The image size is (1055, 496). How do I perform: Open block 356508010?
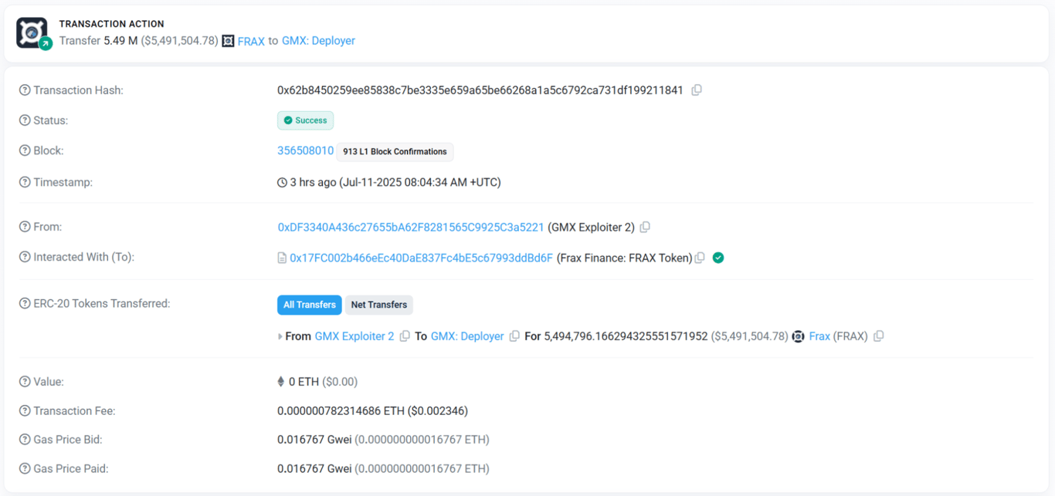coord(305,150)
